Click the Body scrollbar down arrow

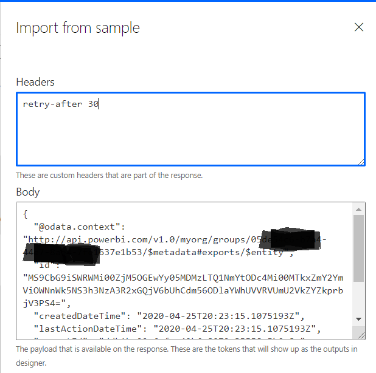click(x=359, y=319)
